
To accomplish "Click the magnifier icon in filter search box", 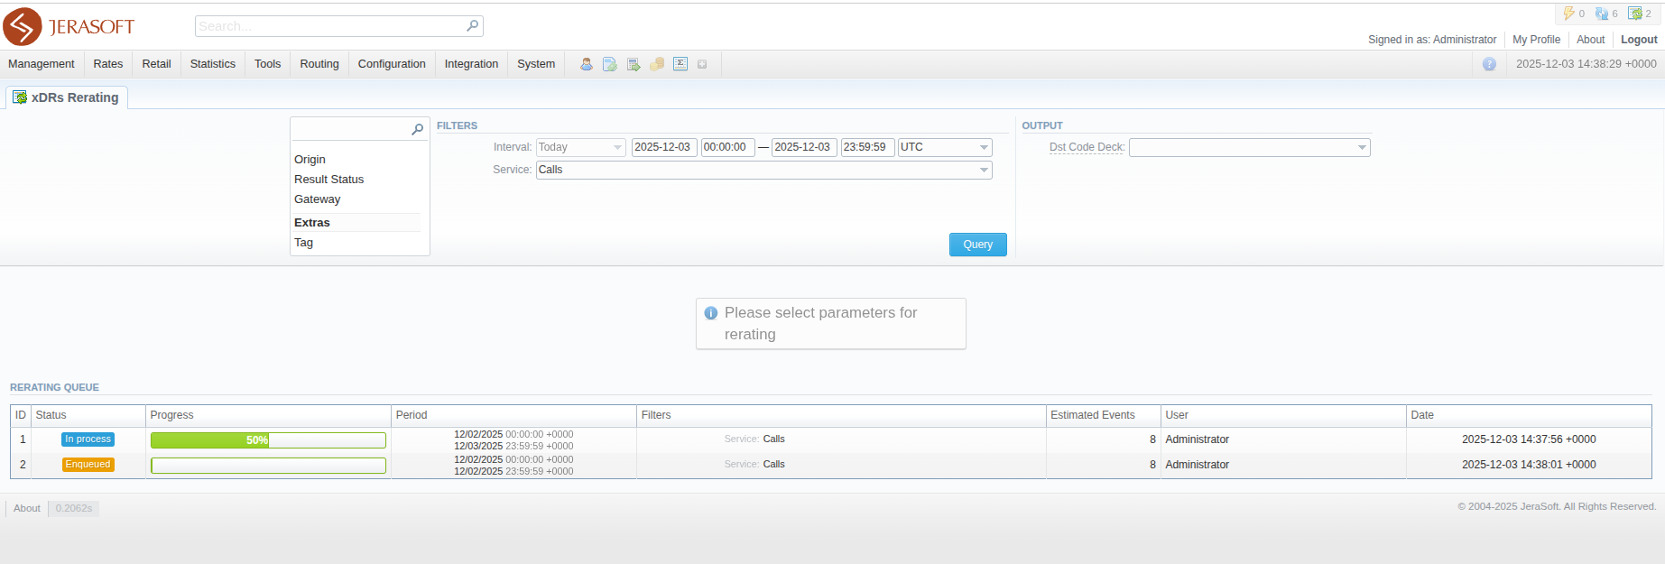I will click(x=417, y=129).
